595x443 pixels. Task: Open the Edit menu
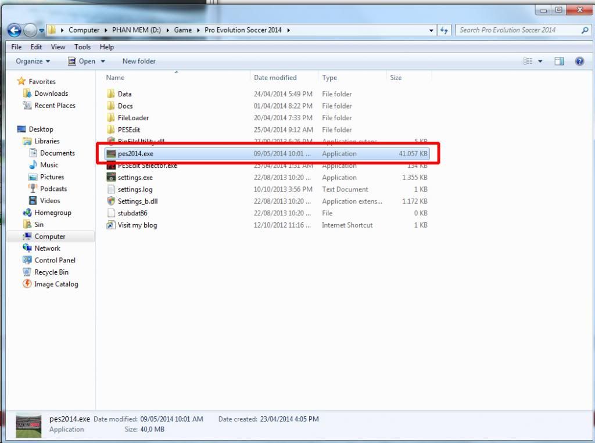[x=36, y=47]
